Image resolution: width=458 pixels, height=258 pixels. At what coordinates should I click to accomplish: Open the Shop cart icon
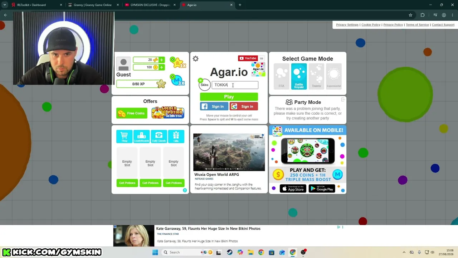pos(124,136)
